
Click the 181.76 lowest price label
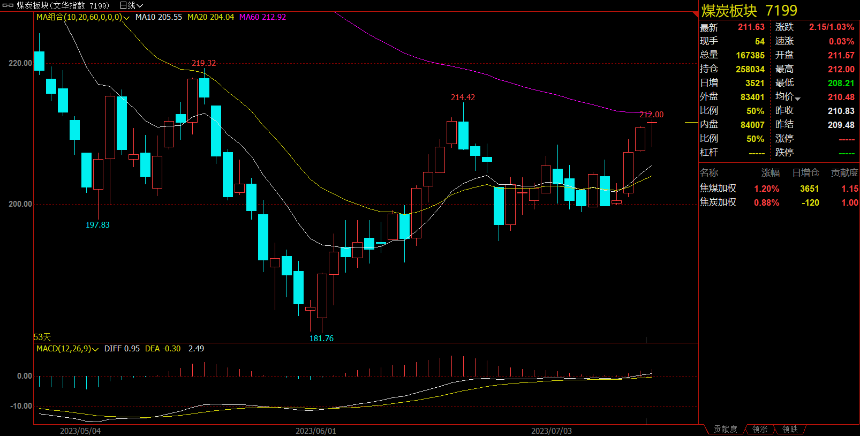[321, 339]
